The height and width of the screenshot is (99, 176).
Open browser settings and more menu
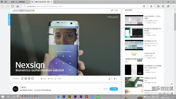(x=173, y=6)
